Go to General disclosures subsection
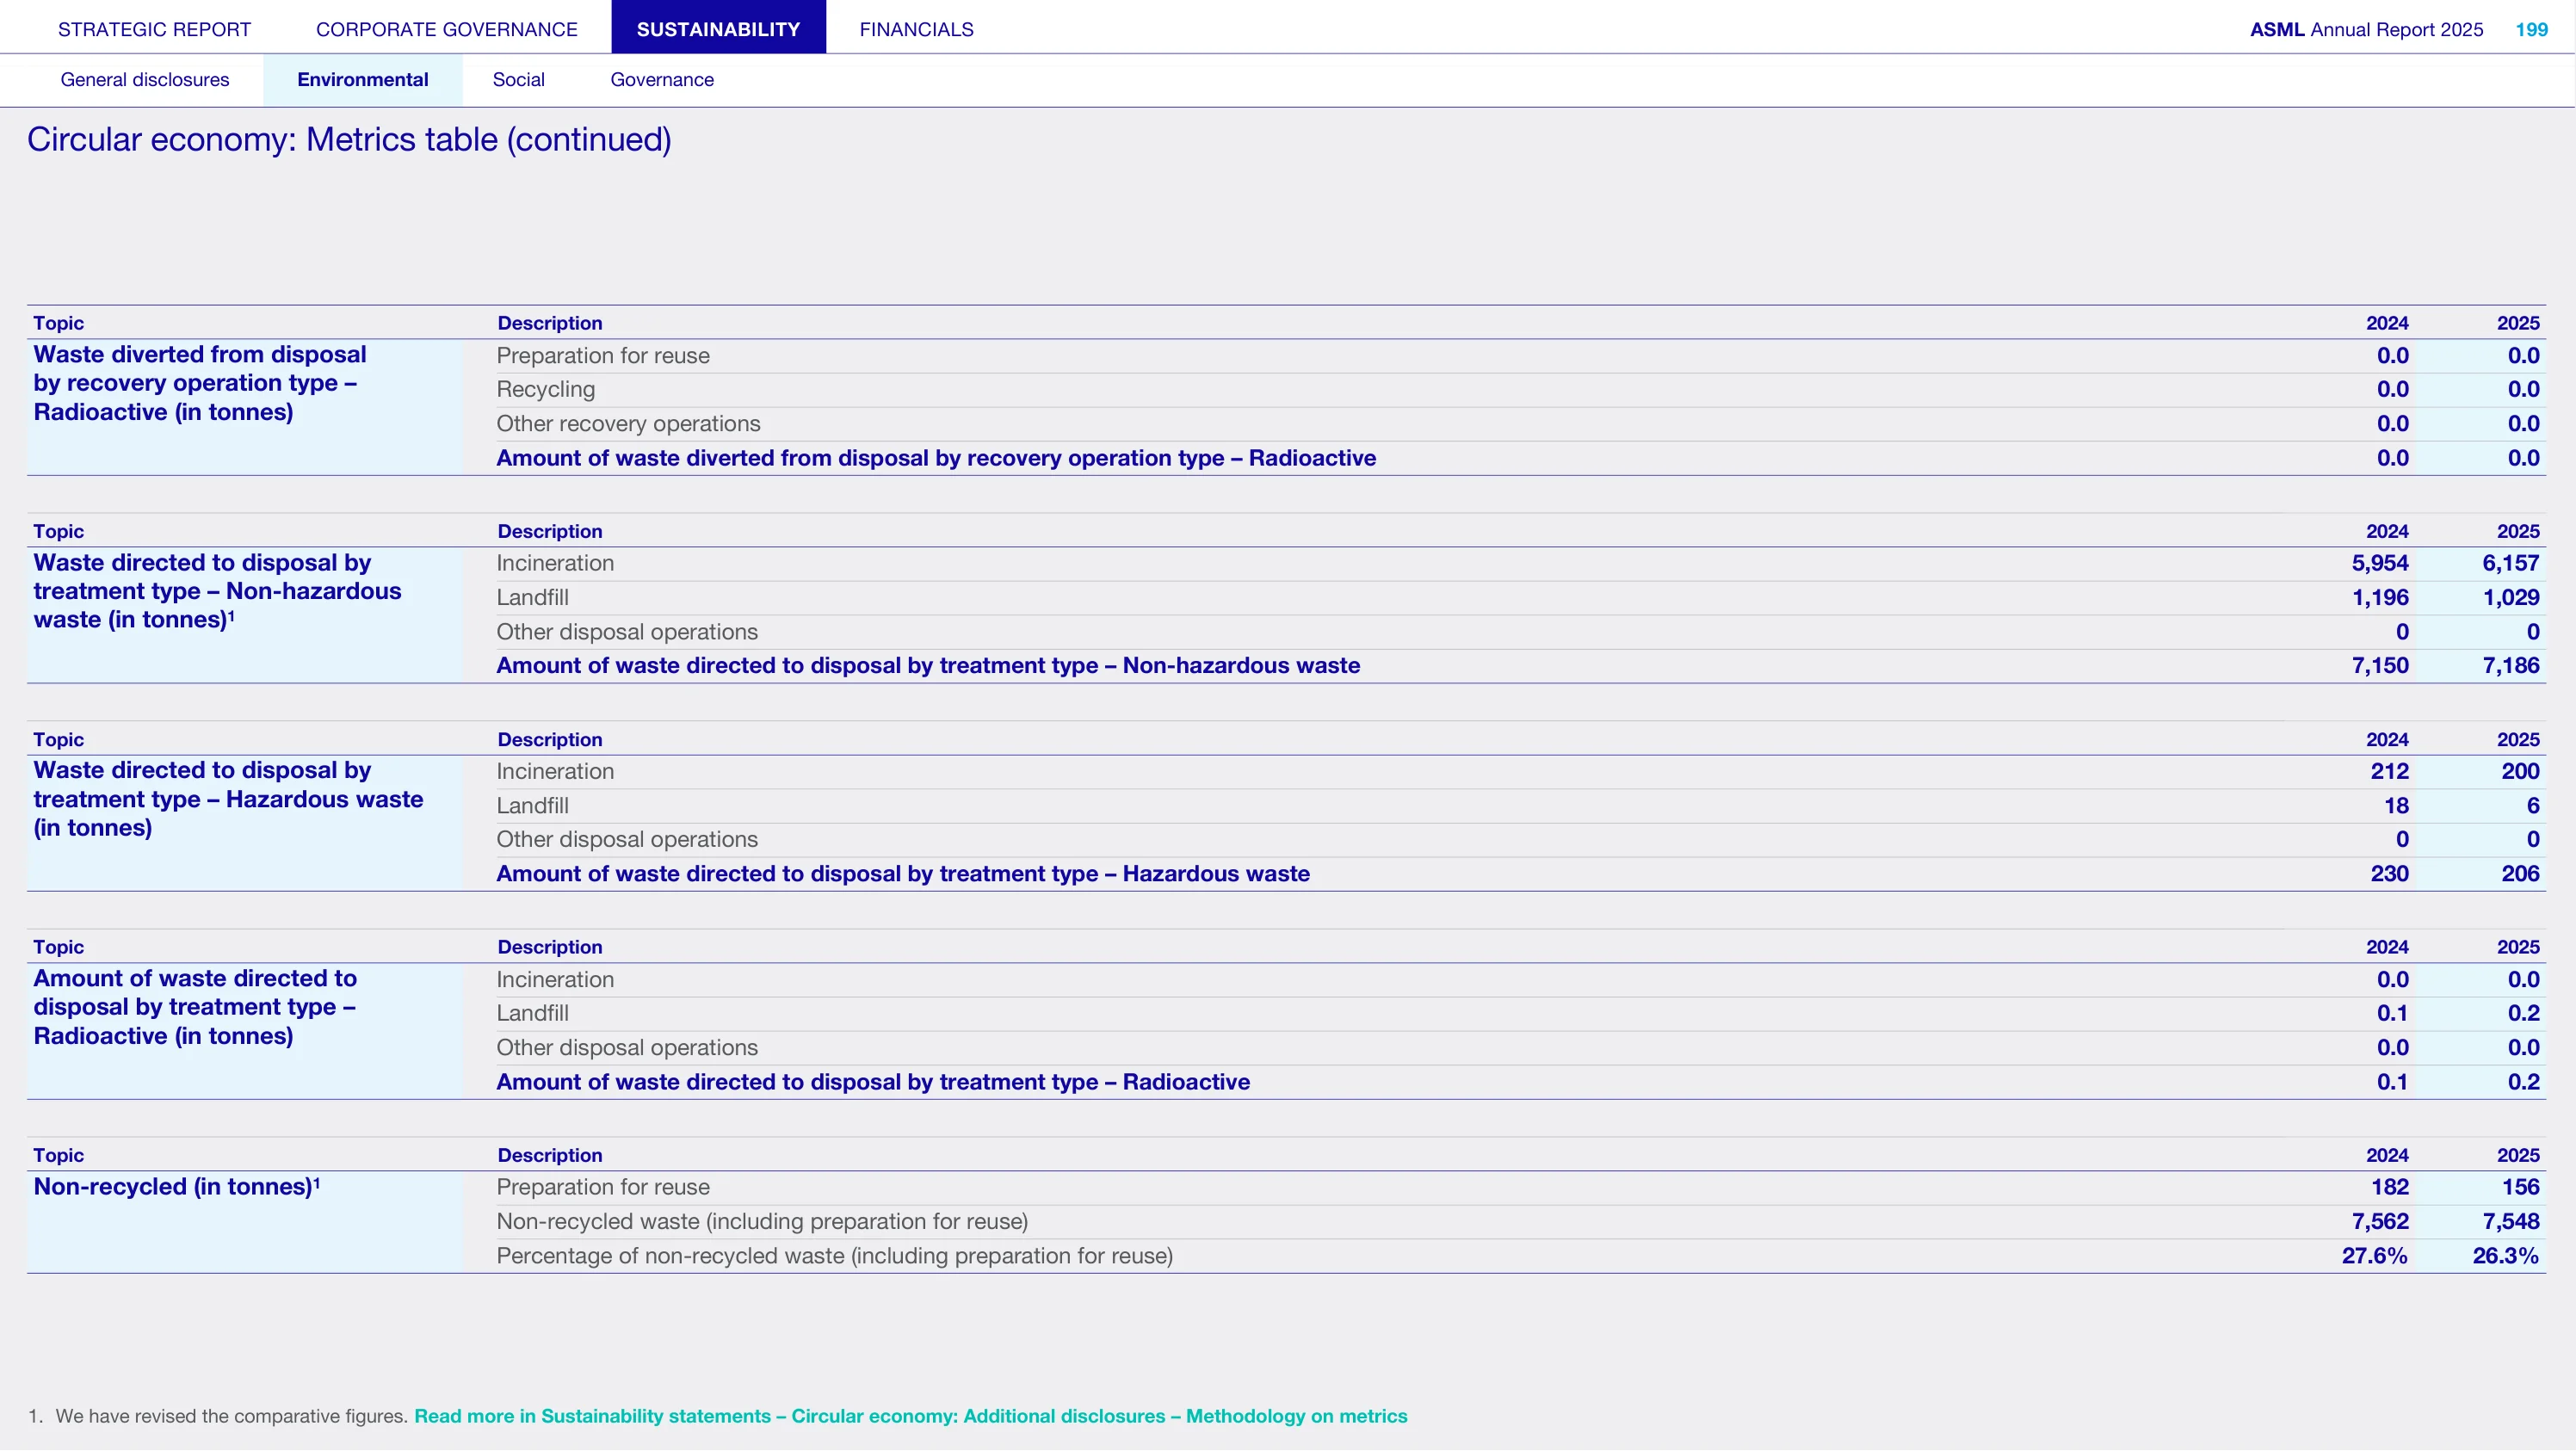Screen dimensions: 2576x1451 point(145,80)
